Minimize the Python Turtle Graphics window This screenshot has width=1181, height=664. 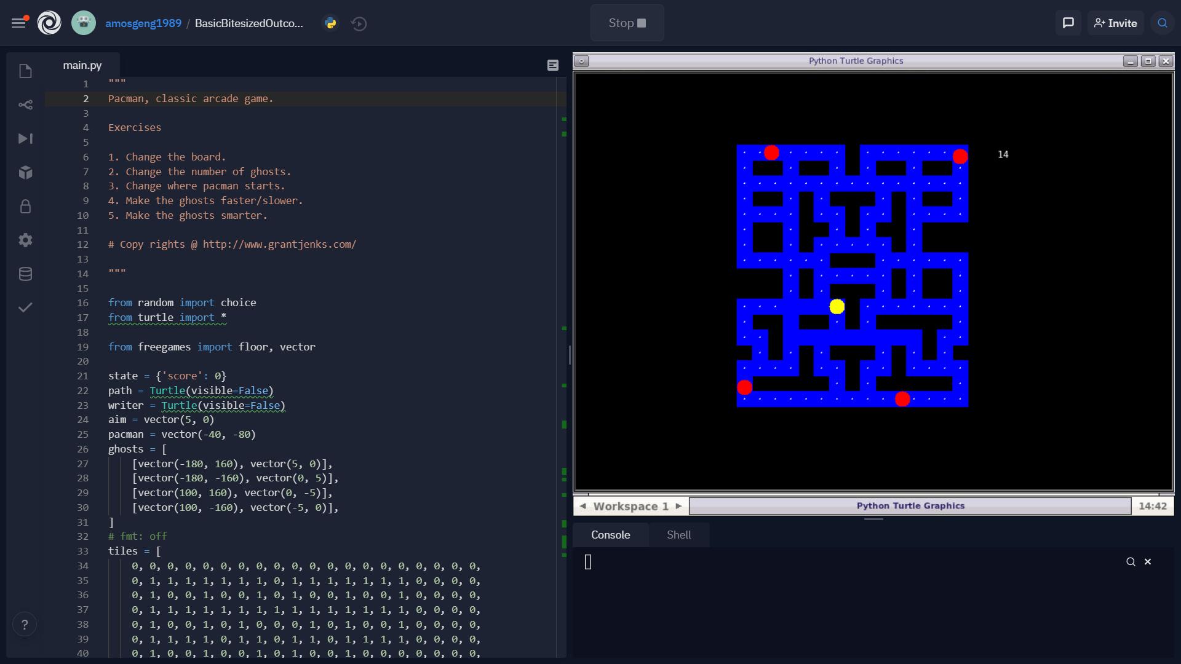(x=1130, y=61)
